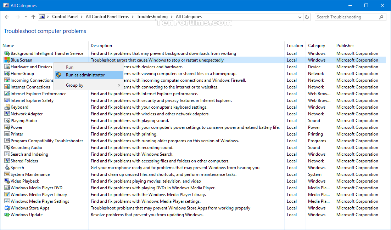Sort by the Publisher column header
Image resolution: width=391 pixels, height=230 pixels.
coord(345,46)
